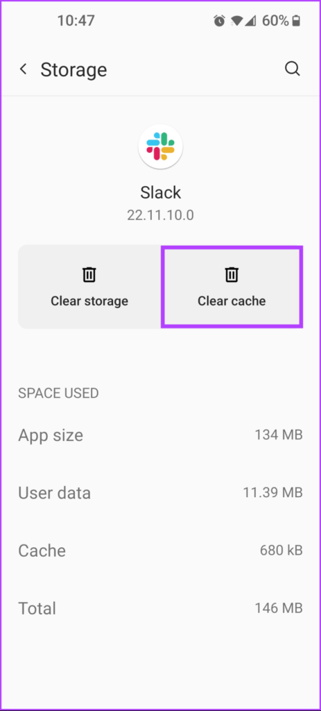This screenshot has width=321, height=711.
Task: Tap the Storage page title
Action: point(73,70)
